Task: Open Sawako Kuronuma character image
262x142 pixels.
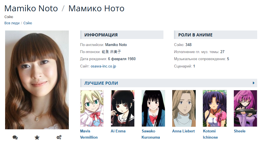Action: pos(153,108)
